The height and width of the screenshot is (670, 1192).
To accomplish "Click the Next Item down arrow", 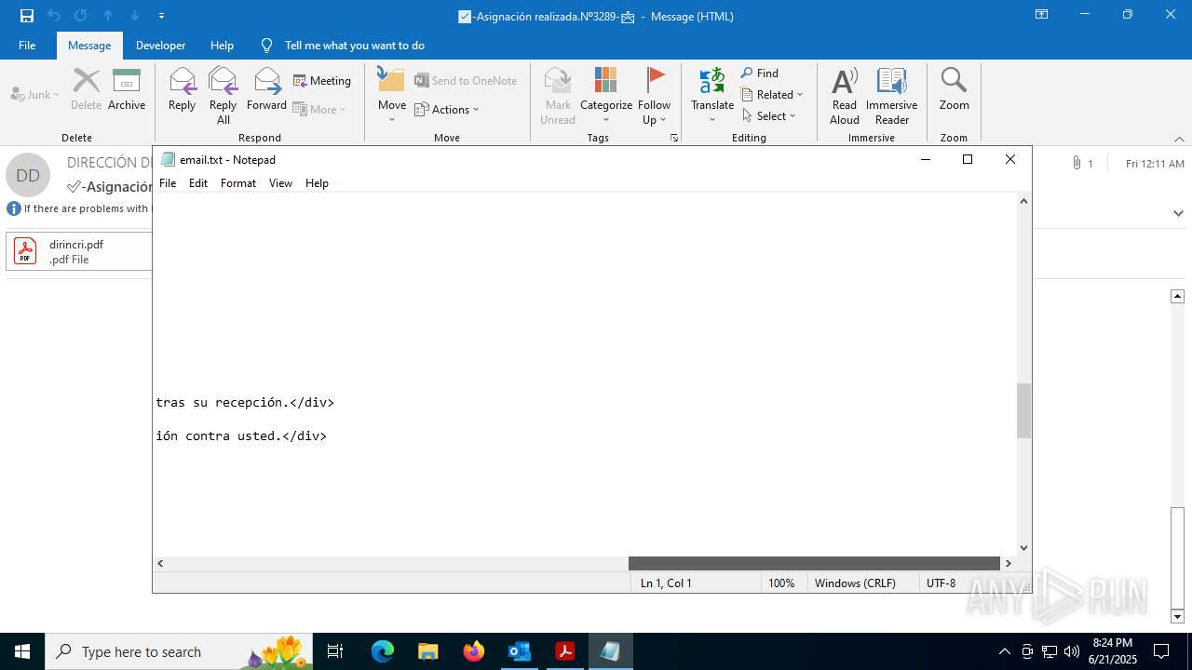I will (x=135, y=16).
